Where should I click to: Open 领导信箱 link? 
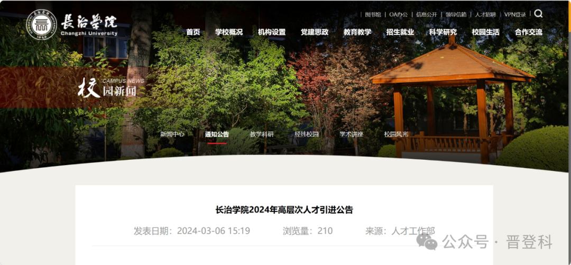pyautogui.click(x=456, y=15)
